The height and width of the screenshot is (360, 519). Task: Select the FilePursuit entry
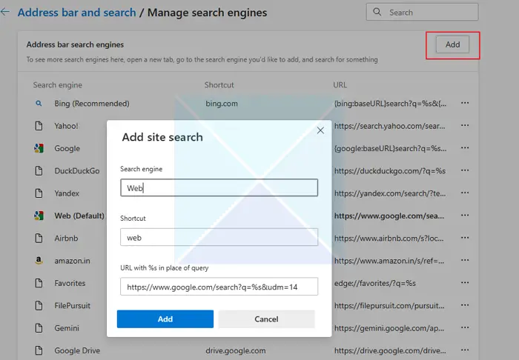72,306
